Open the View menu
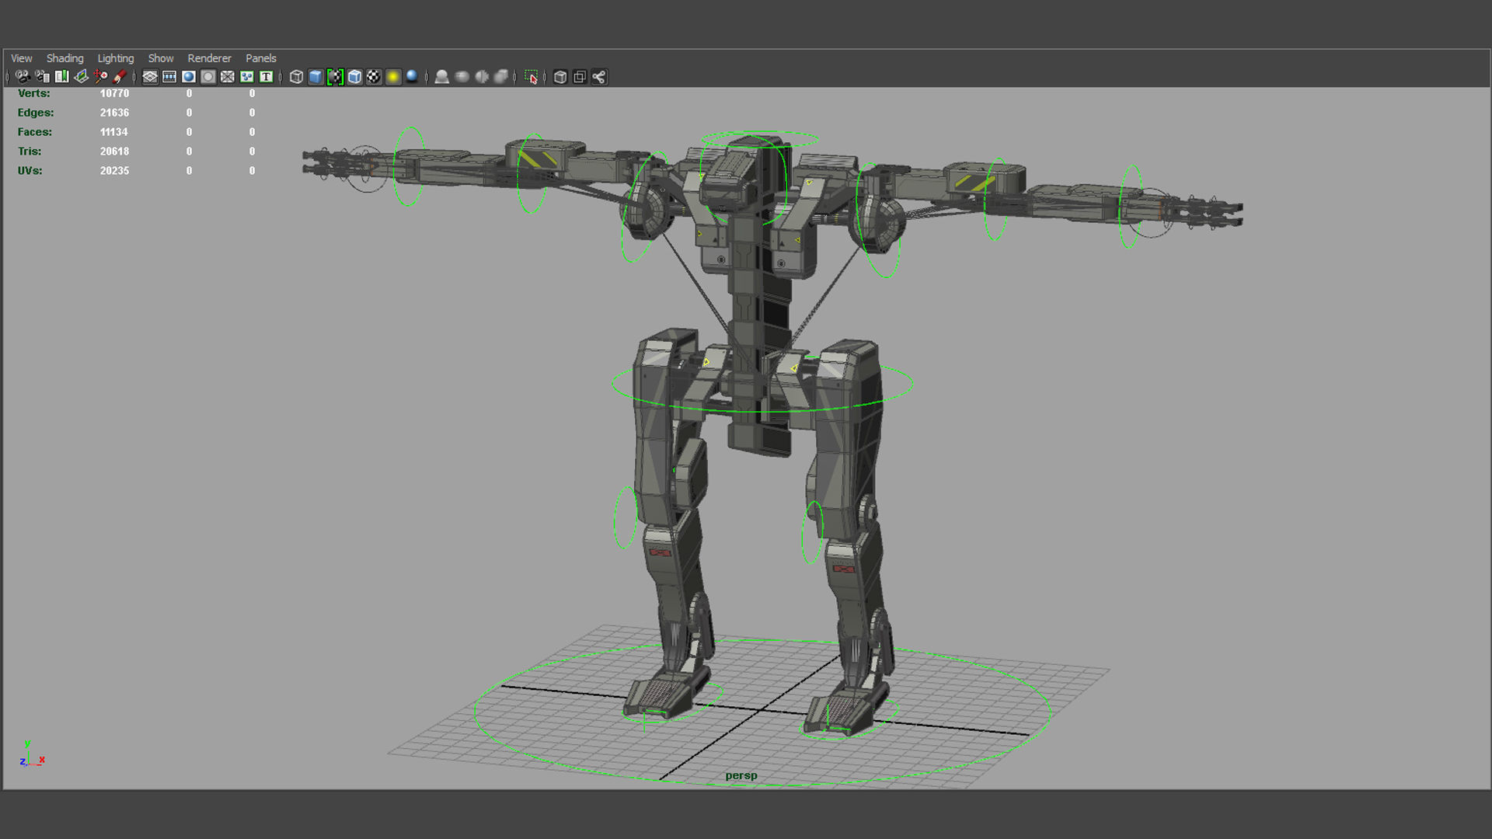This screenshot has width=1492, height=839. [x=21, y=58]
